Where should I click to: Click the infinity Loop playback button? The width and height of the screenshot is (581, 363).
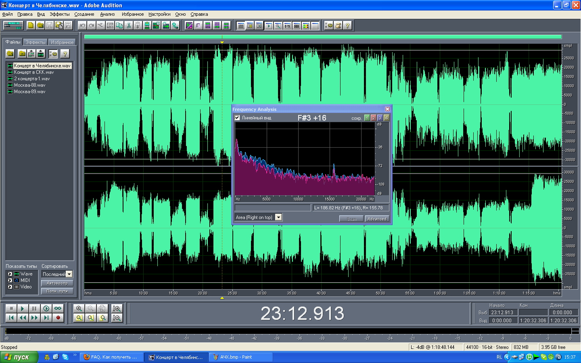58,309
